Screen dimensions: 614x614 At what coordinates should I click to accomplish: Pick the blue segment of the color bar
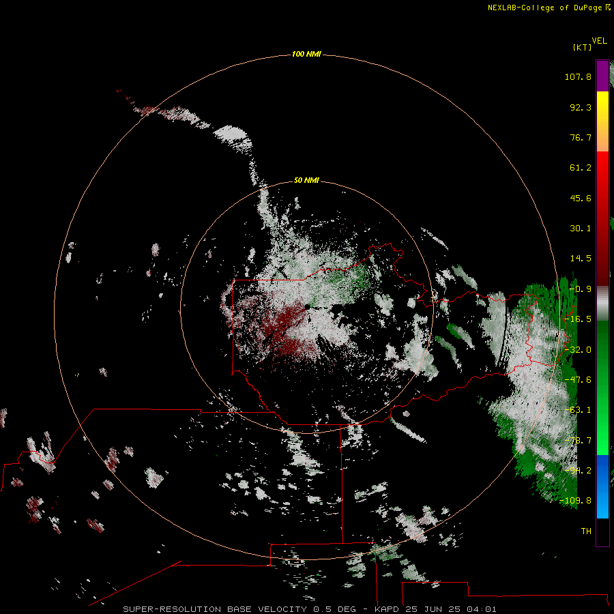(602, 486)
